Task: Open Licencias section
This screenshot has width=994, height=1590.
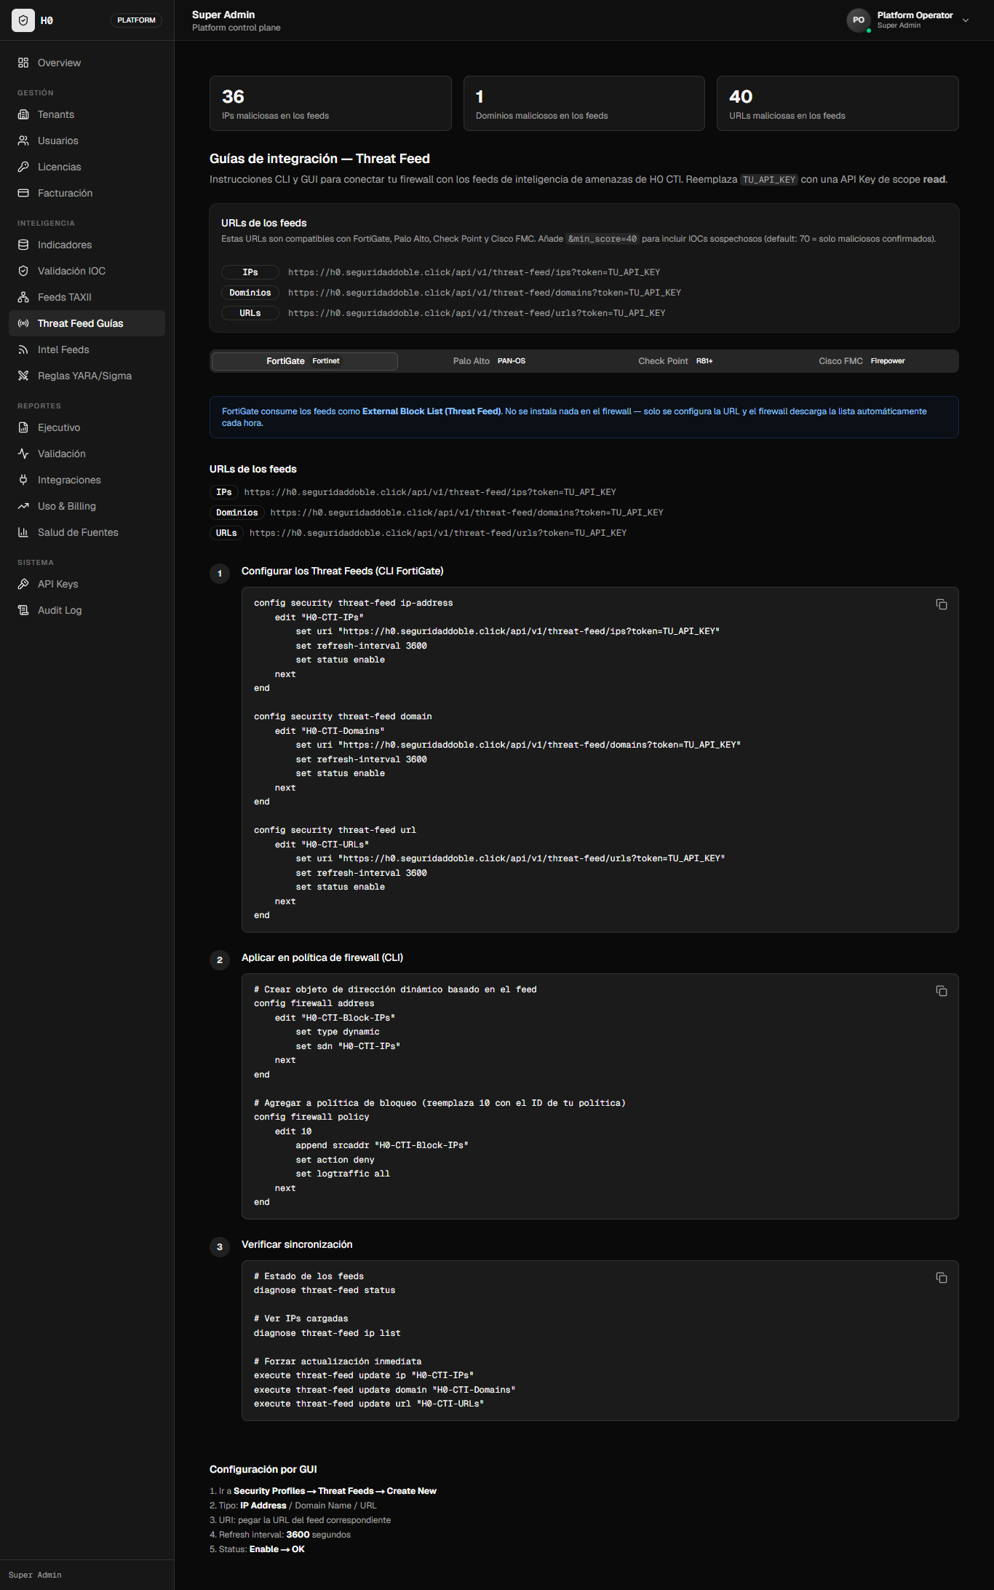Action: point(87,167)
